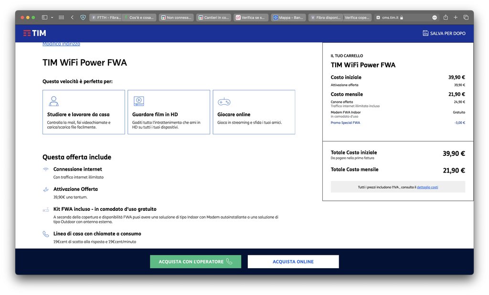Click Linea di casa con chiamate a consumo
Viewport: 489px width, 295px height.
97,234
